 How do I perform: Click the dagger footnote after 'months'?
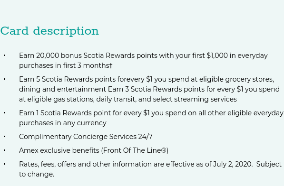(111, 65)
